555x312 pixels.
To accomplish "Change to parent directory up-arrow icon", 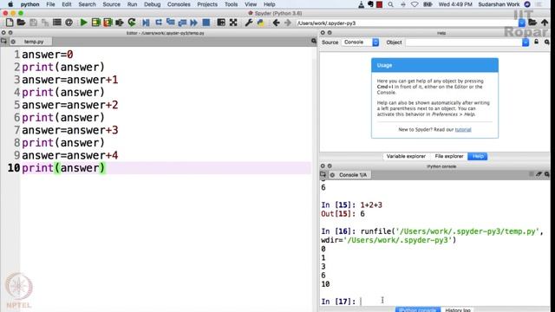I will 545,23.
